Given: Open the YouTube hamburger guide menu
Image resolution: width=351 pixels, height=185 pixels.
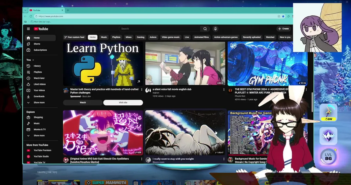Looking at the screenshot, I should (x=28, y=29).
